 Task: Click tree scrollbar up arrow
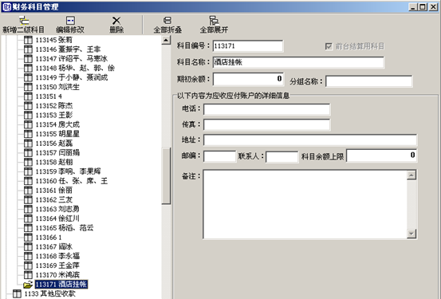pyautogui.click(x=166, y=40)
